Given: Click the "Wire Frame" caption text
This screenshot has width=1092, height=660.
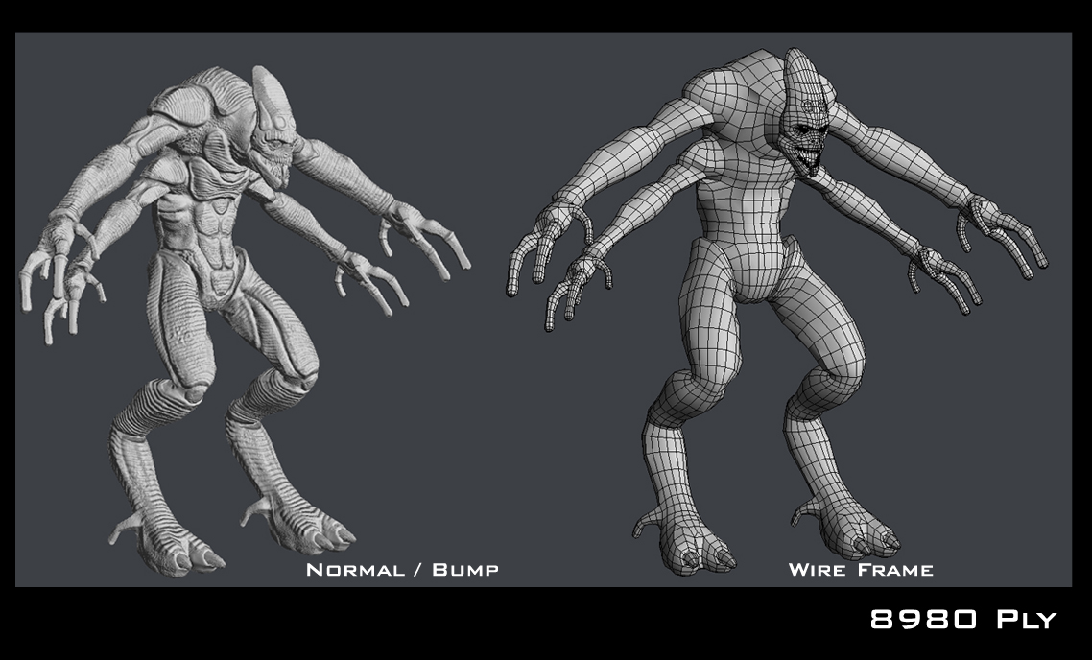Looking at the screenshot, I should coord(861,570).
